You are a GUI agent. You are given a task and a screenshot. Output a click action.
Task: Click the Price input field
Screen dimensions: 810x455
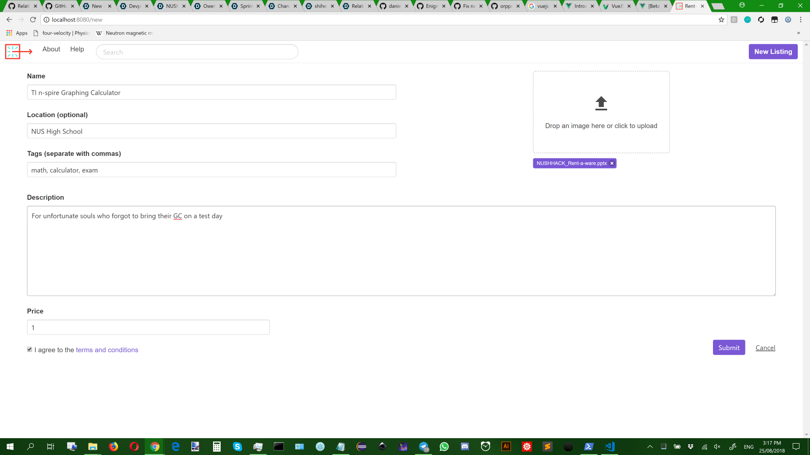pyautogui.click(x=148, y=327)
